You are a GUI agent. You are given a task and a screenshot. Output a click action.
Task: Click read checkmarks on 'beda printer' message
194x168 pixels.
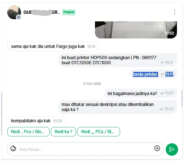(162, 74)
